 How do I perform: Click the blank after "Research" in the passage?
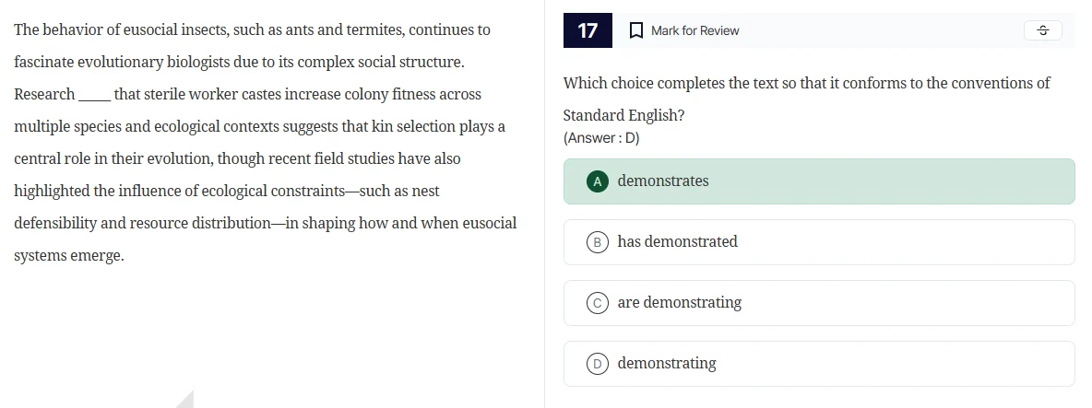pos(94,96)
